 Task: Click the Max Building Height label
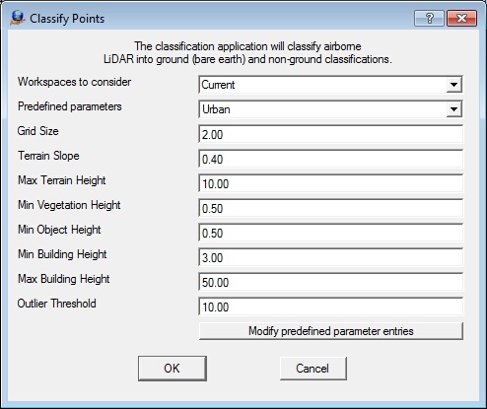[x=63, y=279]
